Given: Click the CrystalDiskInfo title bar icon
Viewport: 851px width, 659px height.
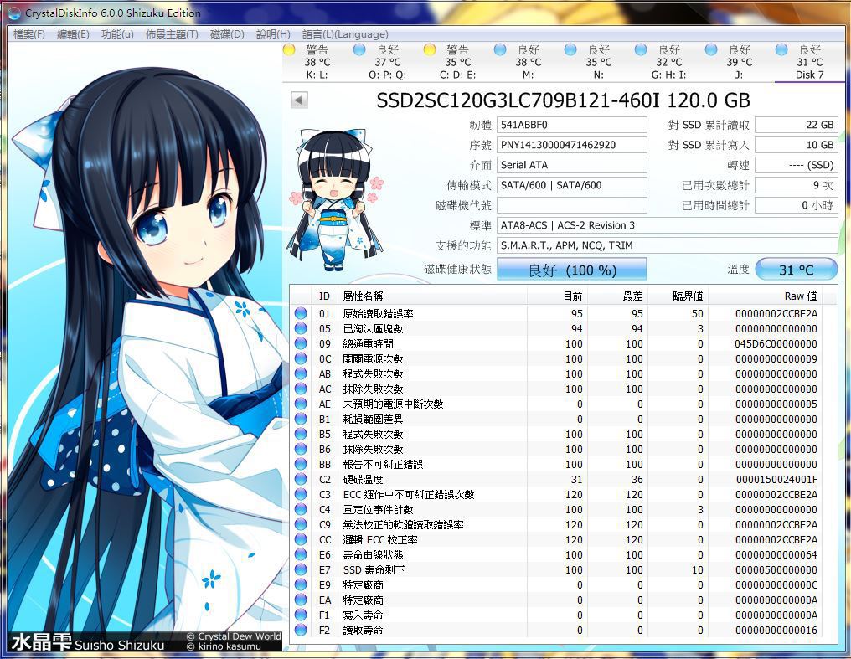Looking at the screenshot, I should [x=14, y=13].
